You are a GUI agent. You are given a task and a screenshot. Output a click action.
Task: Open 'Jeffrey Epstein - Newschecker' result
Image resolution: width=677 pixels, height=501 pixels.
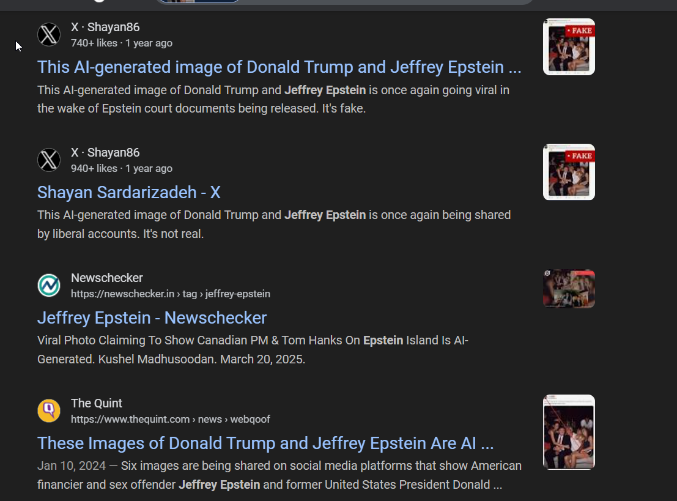pos(152,318)
